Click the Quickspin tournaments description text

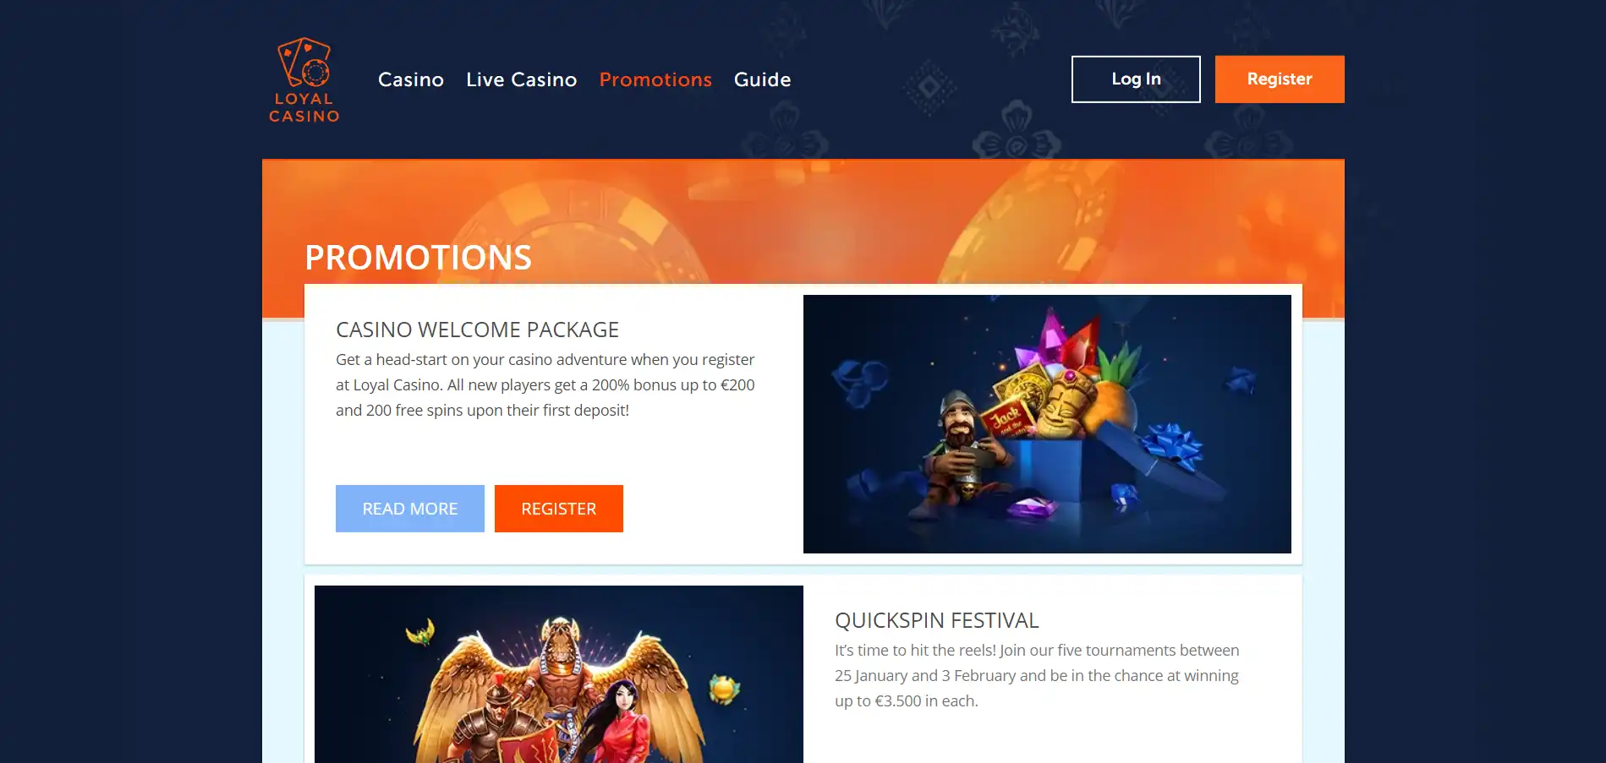coord(1037,675)
